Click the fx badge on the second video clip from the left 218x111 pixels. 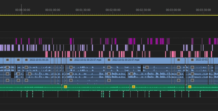coord(18,60)
